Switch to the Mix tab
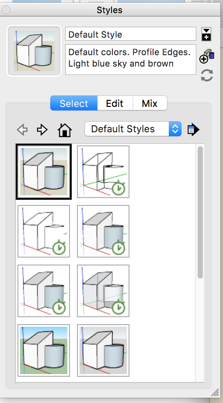Screen dimensions: 223x403 pos(150,103)
